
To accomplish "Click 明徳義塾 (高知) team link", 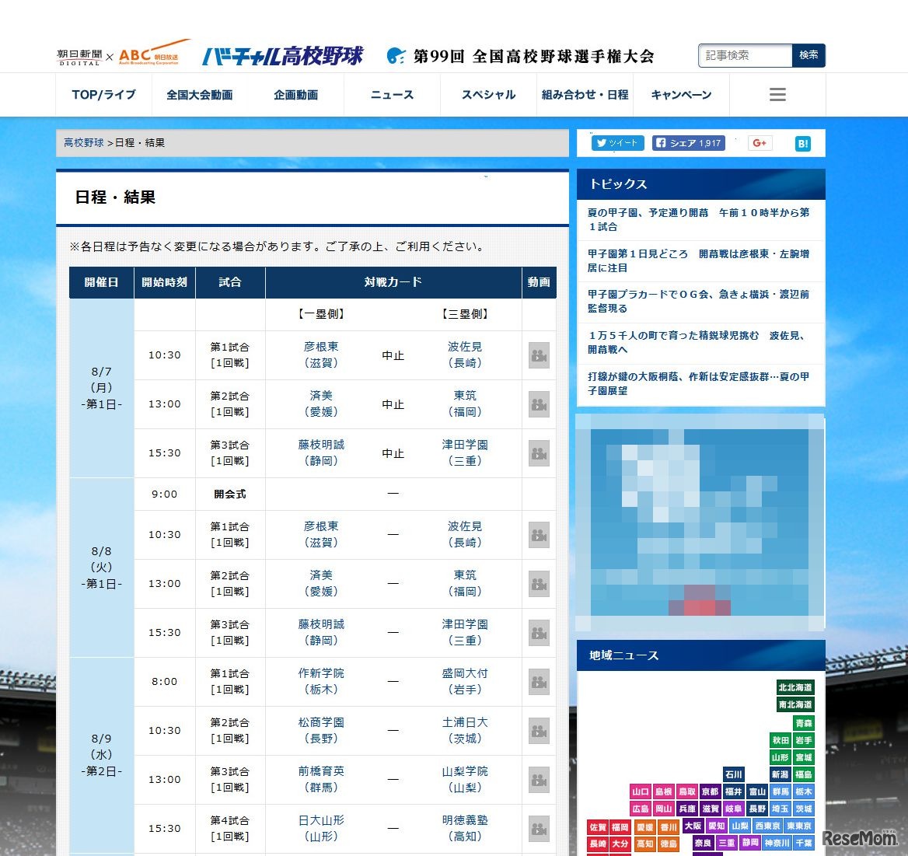I will click(x=465, y=828).
